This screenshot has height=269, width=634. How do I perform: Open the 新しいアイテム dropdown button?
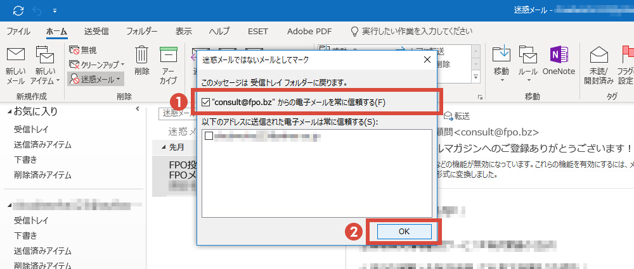tap(44, 65)
